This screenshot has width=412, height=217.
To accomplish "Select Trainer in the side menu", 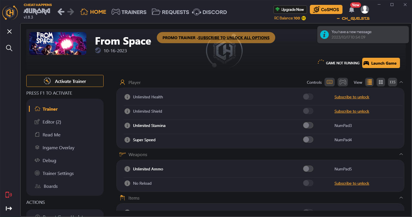I will point(65,109).
